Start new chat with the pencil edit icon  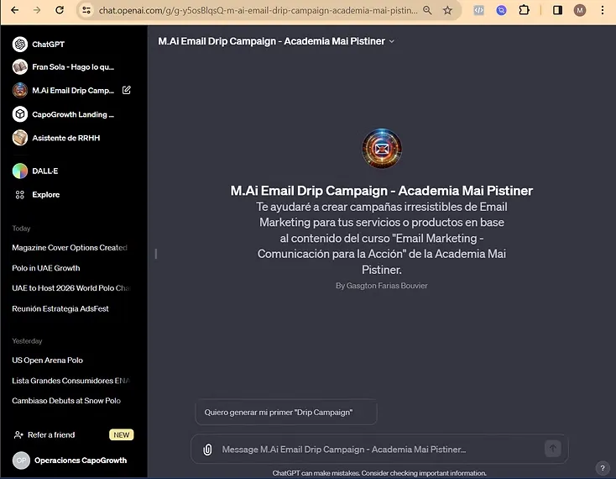127,90
